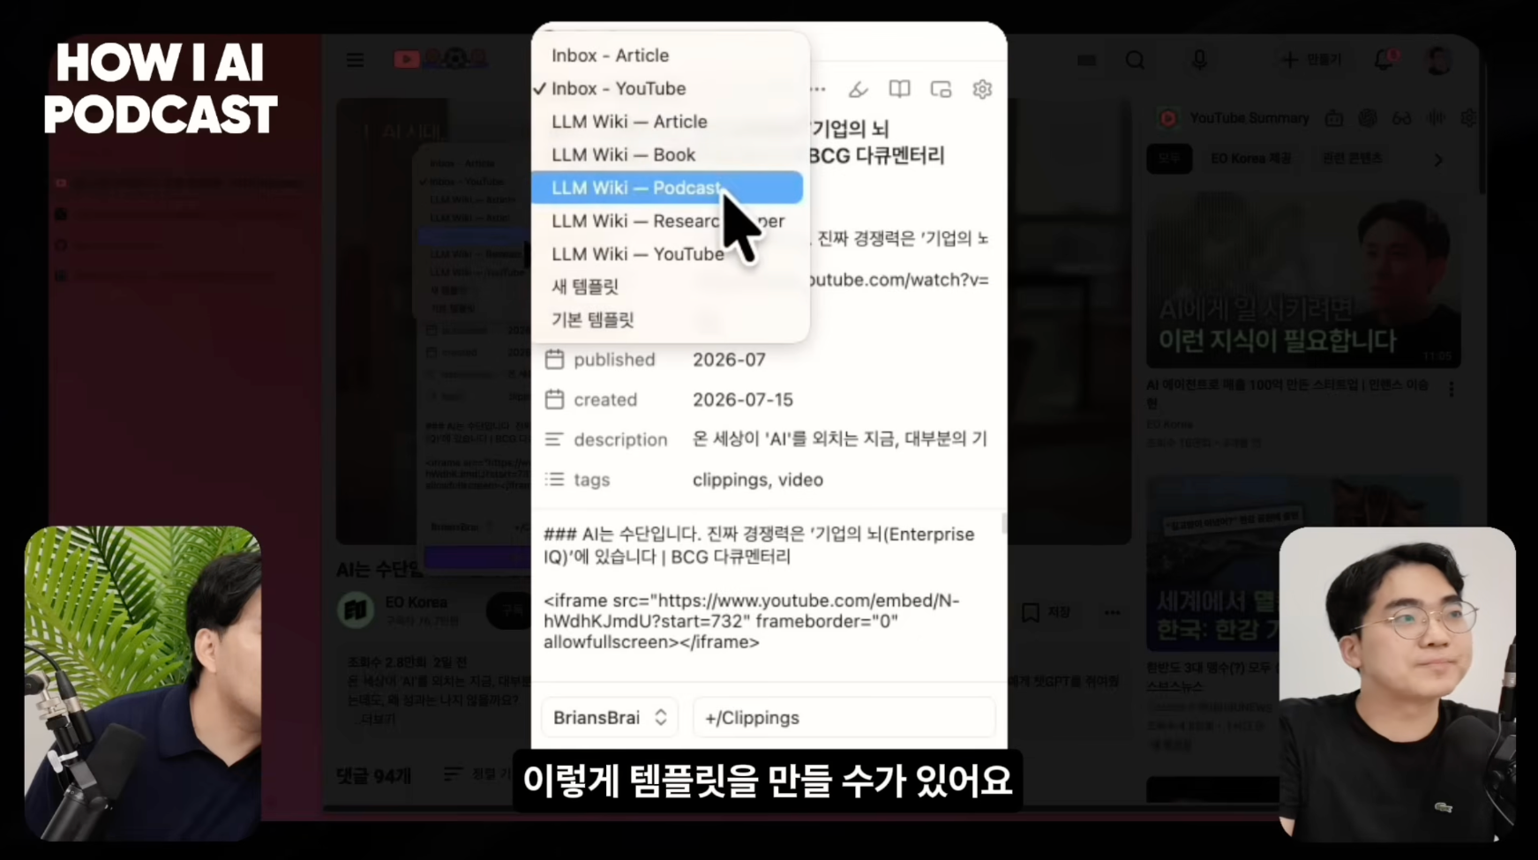
Task: Click the description property icon
Action: coord(554,439)
